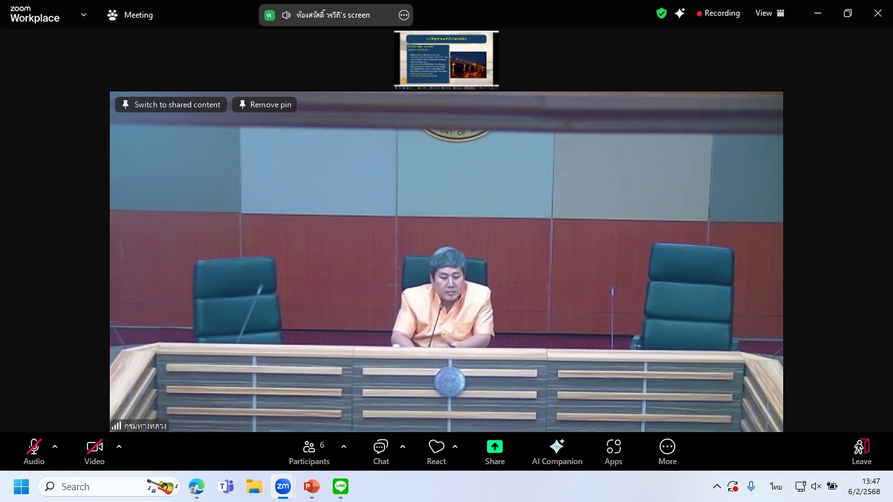Click Switch to shared content
This screenshot has height=502, width=893.
[171, 105]
